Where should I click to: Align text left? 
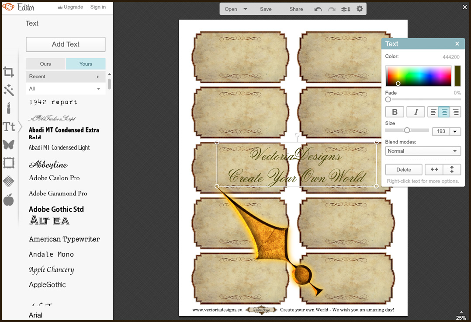tap(433, 112)
